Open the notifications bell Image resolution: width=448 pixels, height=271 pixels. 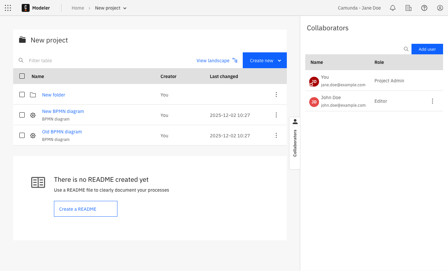[x=392, y=8]
